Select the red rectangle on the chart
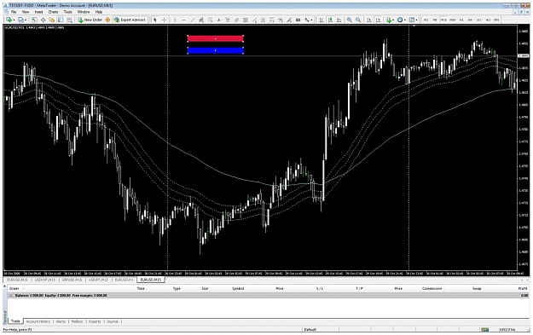This screenshot has height=335, width=533. (215, 38)
